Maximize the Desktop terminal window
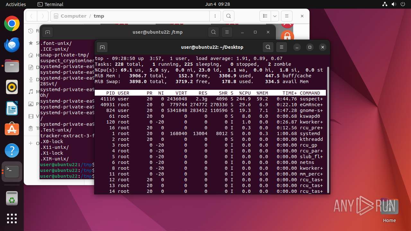 pos(310,47)
